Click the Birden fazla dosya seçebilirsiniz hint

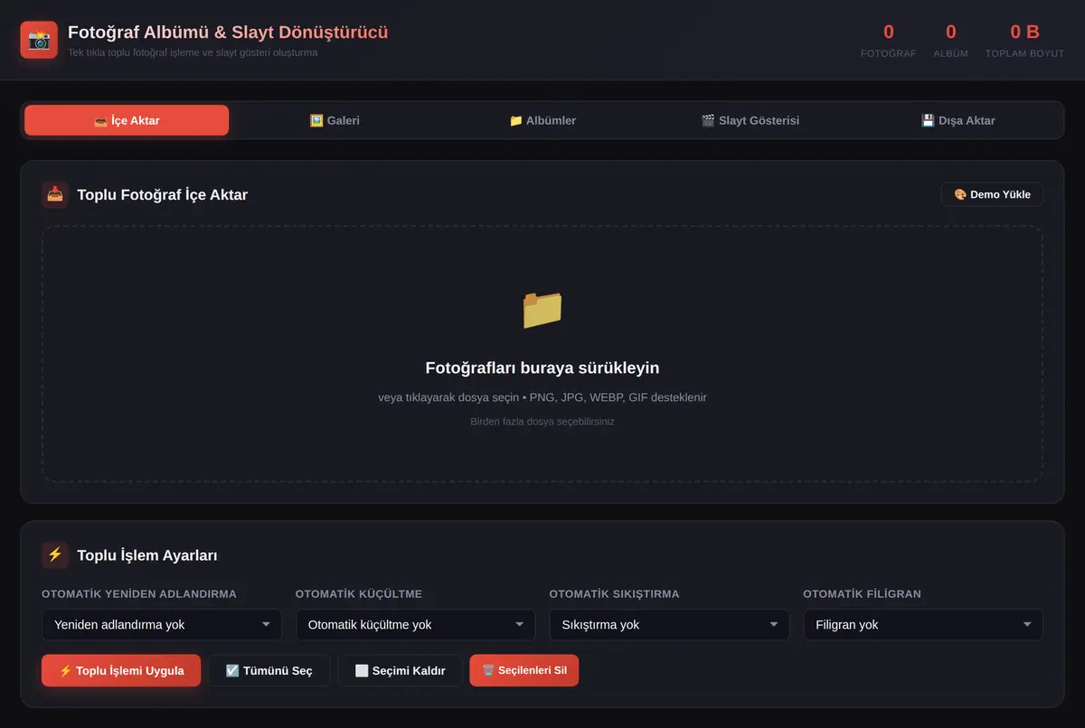pos(542,422)
